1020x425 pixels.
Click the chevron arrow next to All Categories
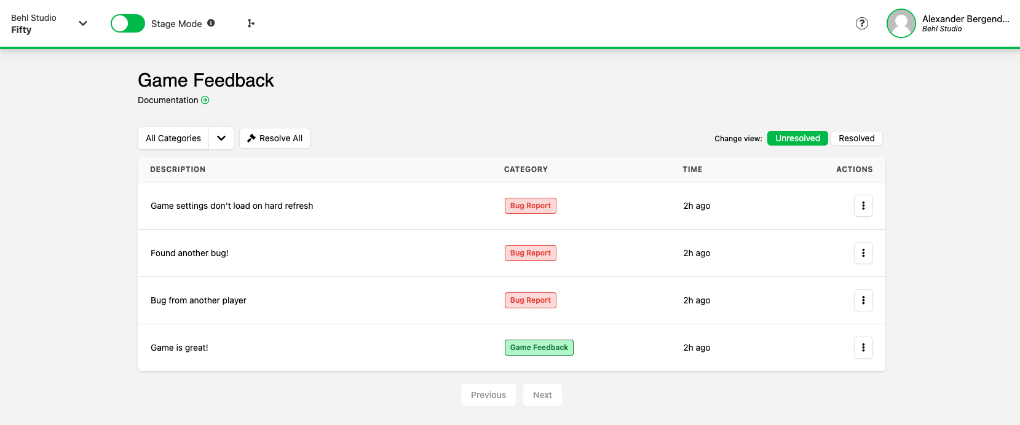pyautogui.click(x=221, y=138)
